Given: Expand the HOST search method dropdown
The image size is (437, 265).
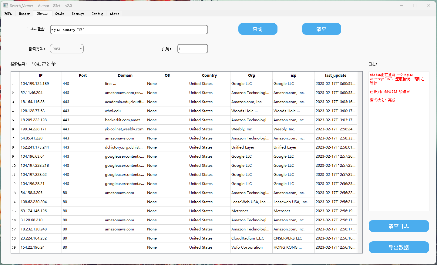Looking at the screenshot, I should point(67,49).
